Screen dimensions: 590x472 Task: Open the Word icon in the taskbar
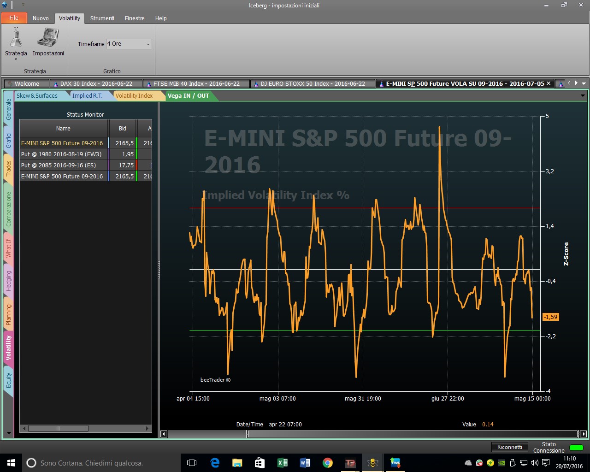coord(305,463)
